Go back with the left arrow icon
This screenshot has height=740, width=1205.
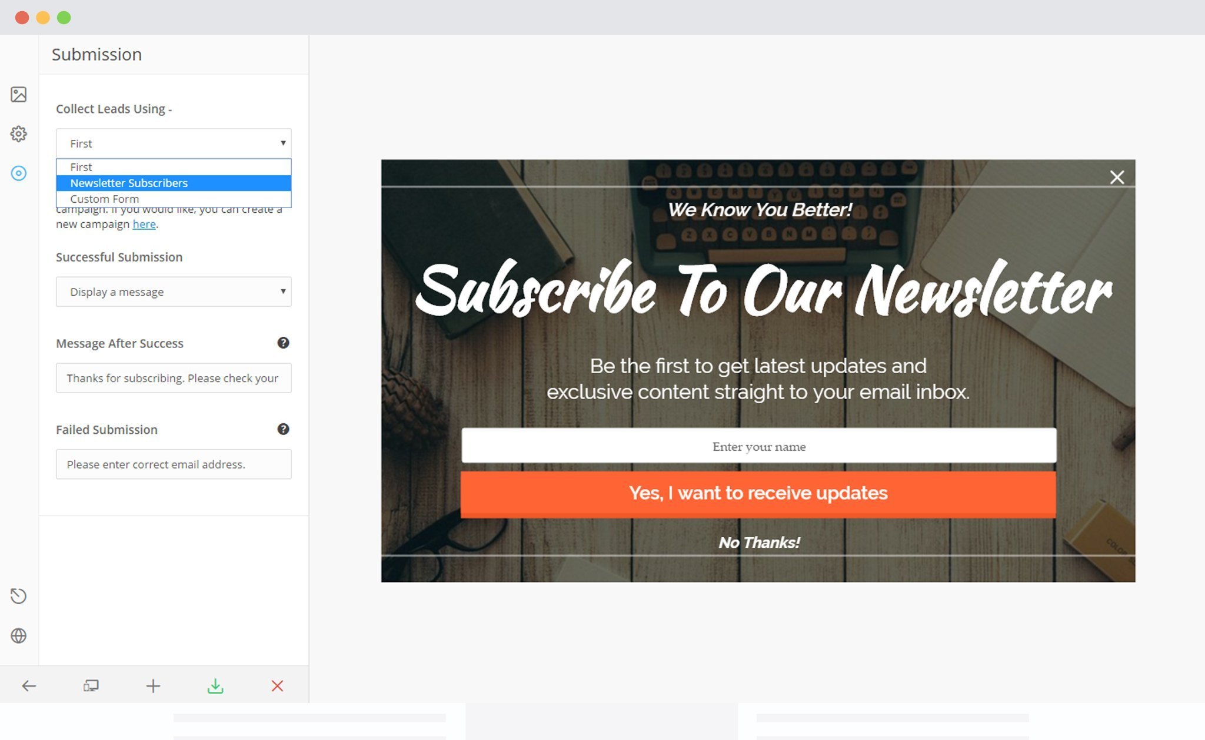(x=29, y=686)
